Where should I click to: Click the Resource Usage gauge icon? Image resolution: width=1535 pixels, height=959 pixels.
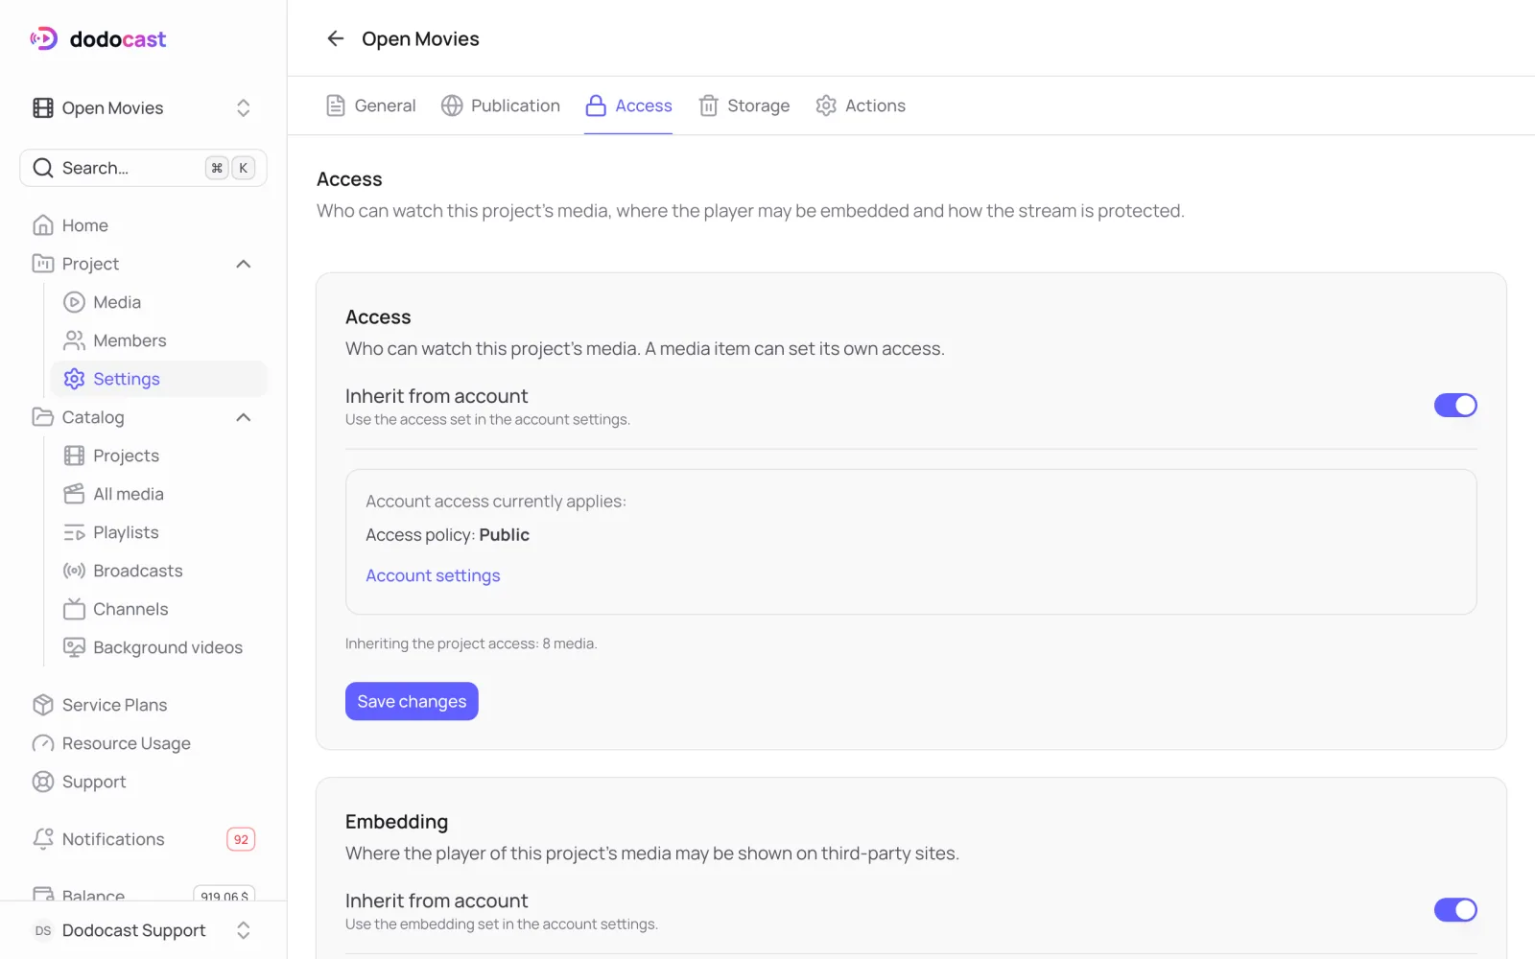pyautogui.click(x=43, y=743)
